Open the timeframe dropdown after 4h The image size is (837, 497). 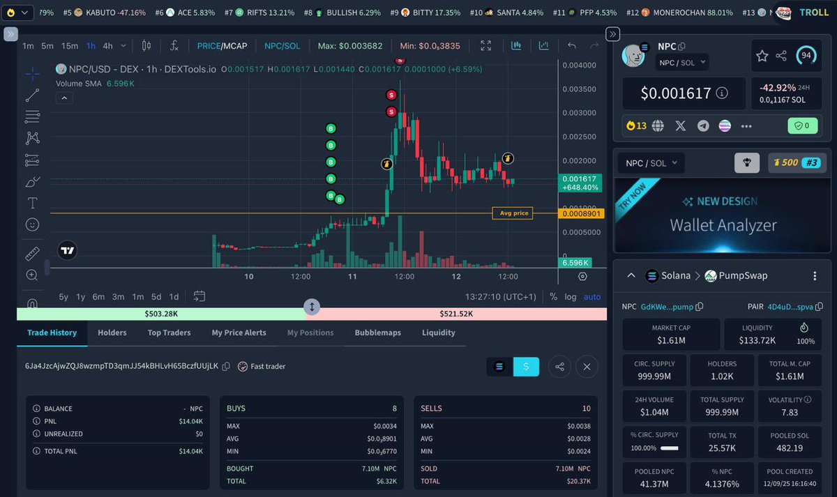[x=123, y=46]
